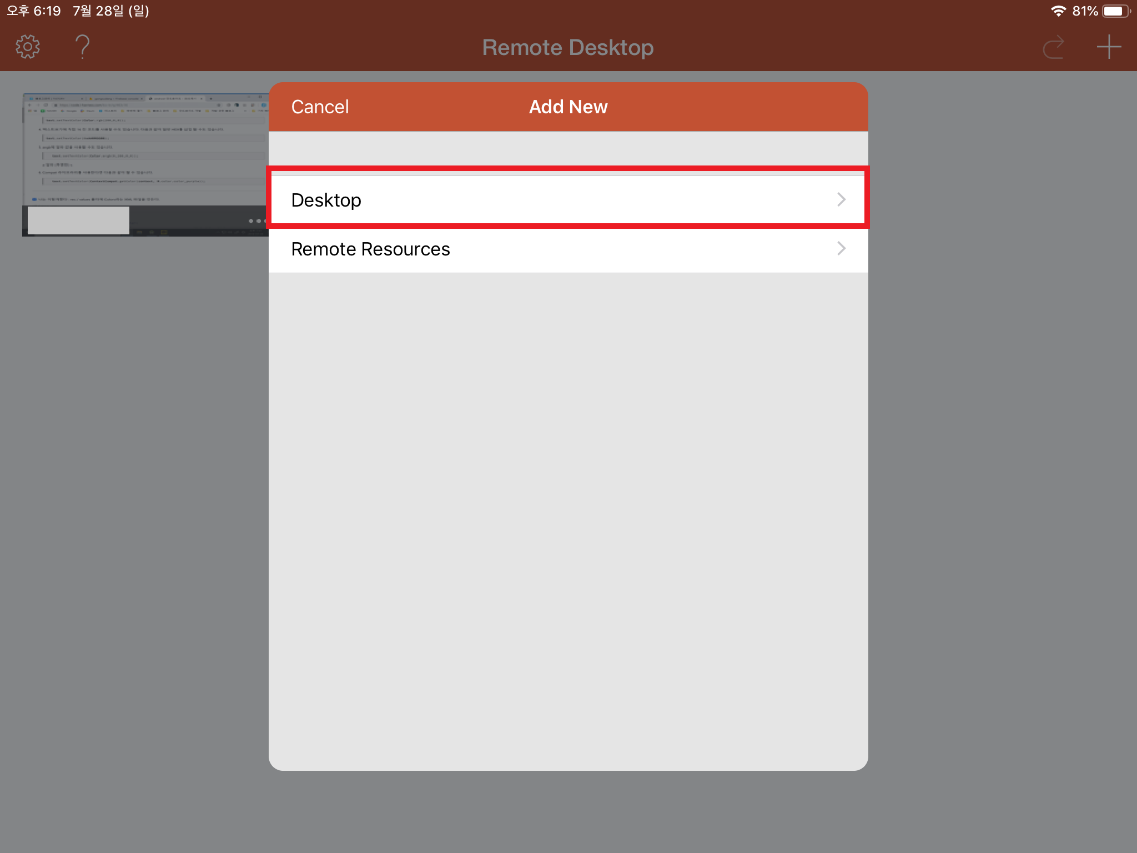Tap the 81% battery percentage text
Image resolution: width=1137 pixels, height=853 pixels.
click(x=1085, y=11)
